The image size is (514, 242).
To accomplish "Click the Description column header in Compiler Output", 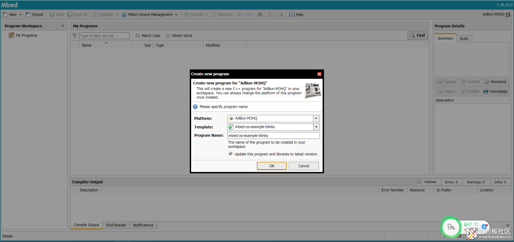I will 228,190.
